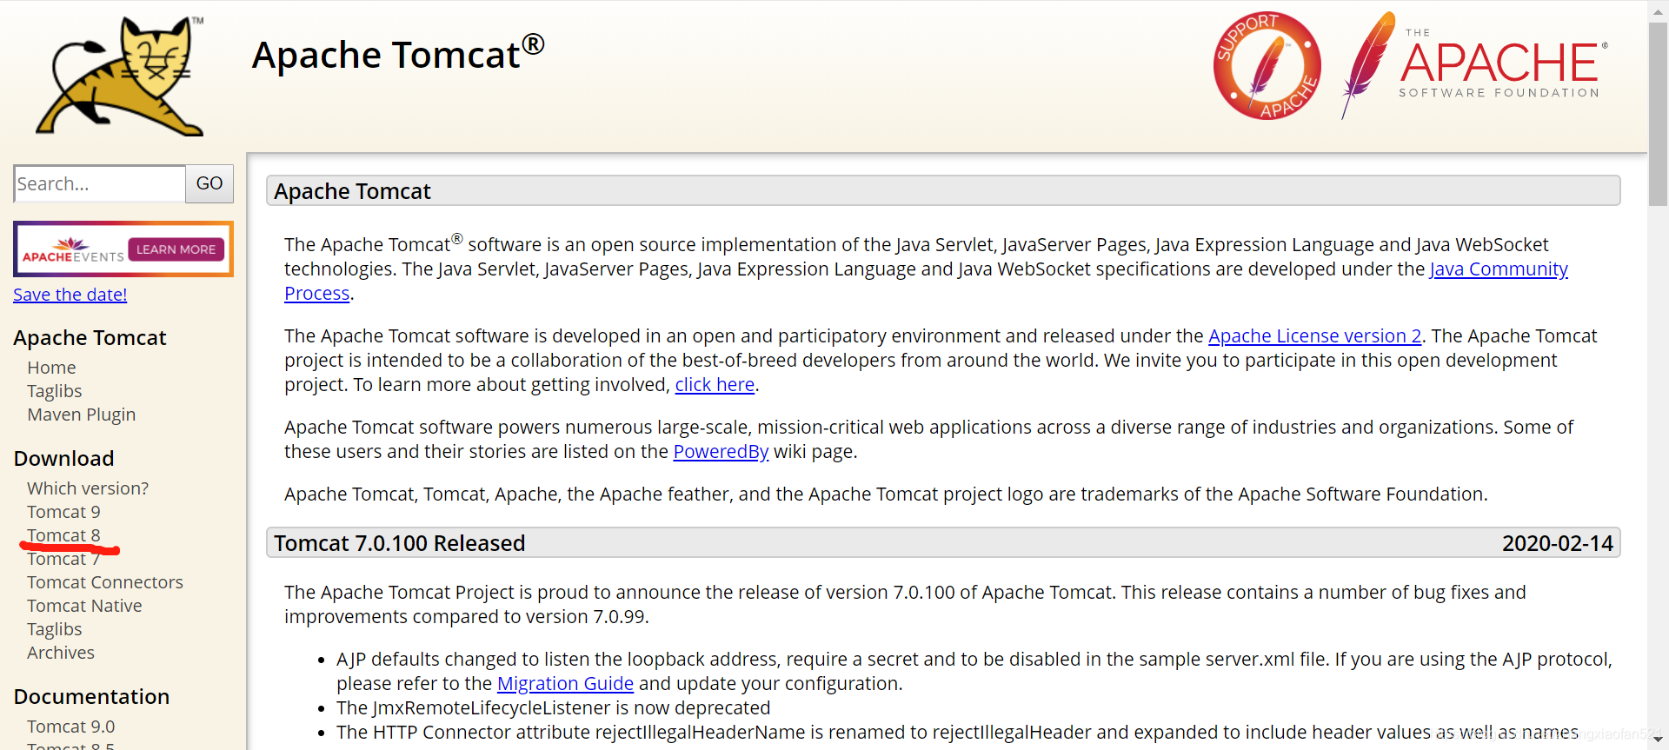
Task: Click the page title Apache Tomcat®
Action: (398, 54)
